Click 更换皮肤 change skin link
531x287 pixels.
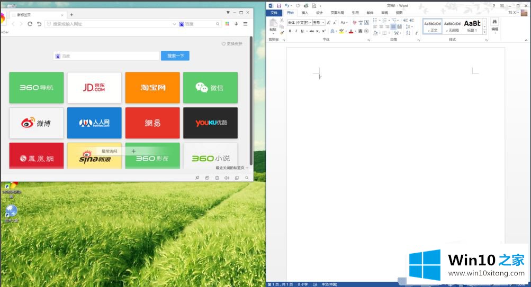coord(232,44)
